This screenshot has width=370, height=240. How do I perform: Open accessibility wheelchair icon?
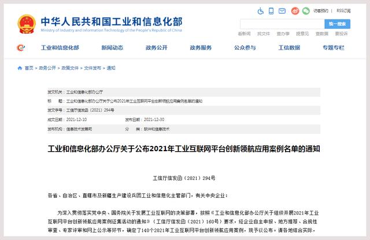point(261,11)
